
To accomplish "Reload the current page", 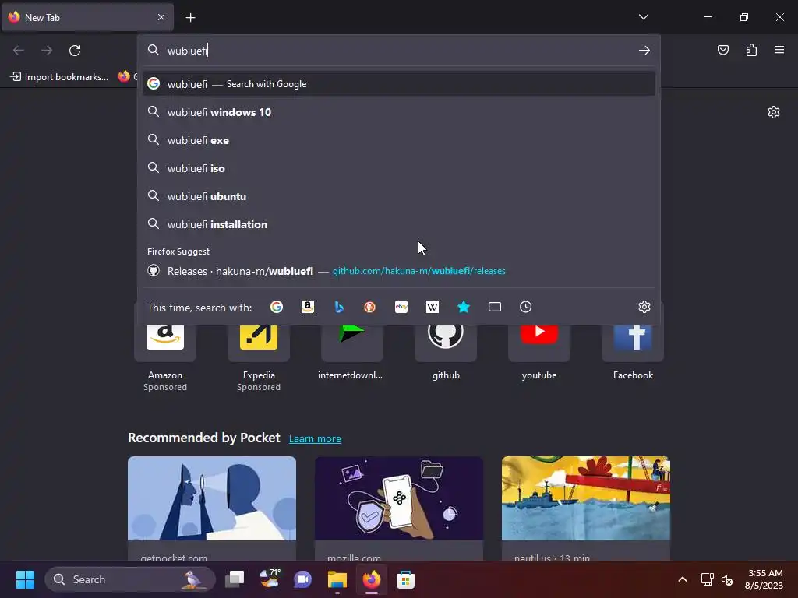I will tap(75, 51).
